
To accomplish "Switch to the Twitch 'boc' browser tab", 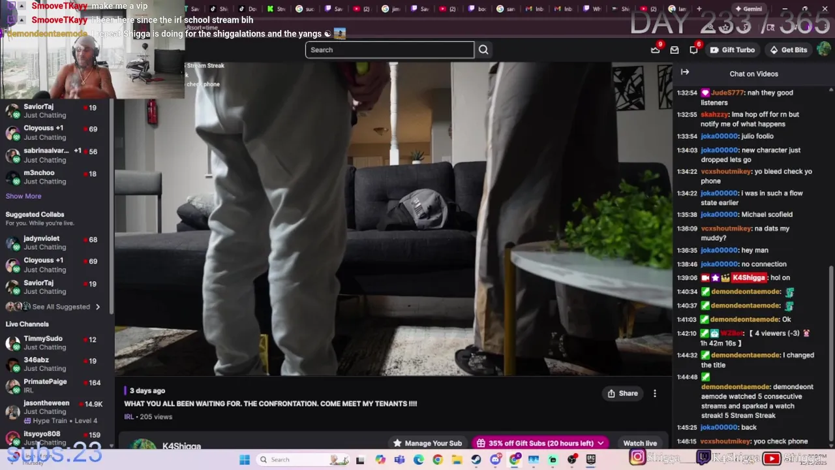I will pyautogui.click(x=477, y=9).
